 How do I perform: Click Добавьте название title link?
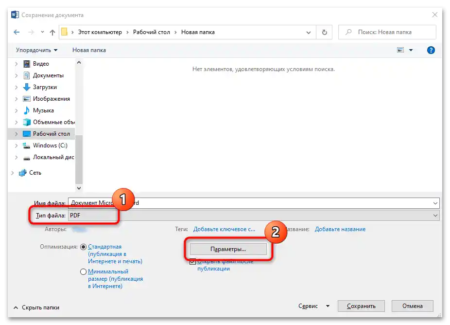pyautogui.click(x=340, y=229)
